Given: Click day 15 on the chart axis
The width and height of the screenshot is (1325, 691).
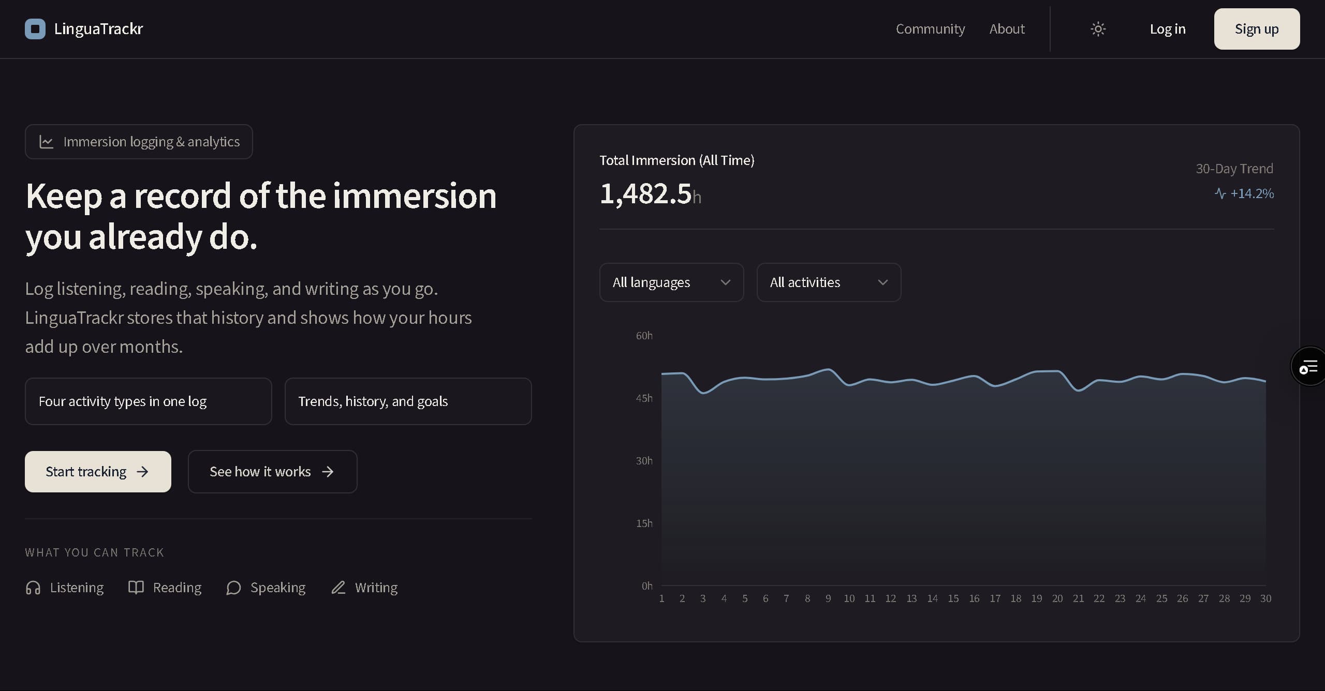Looking at the screenshot, I should [x=953, y=598].
